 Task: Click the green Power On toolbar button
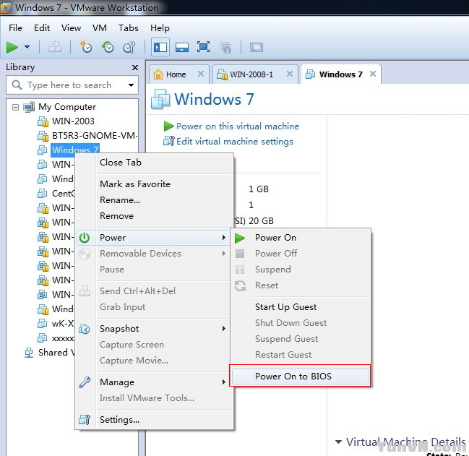(12, 47)
